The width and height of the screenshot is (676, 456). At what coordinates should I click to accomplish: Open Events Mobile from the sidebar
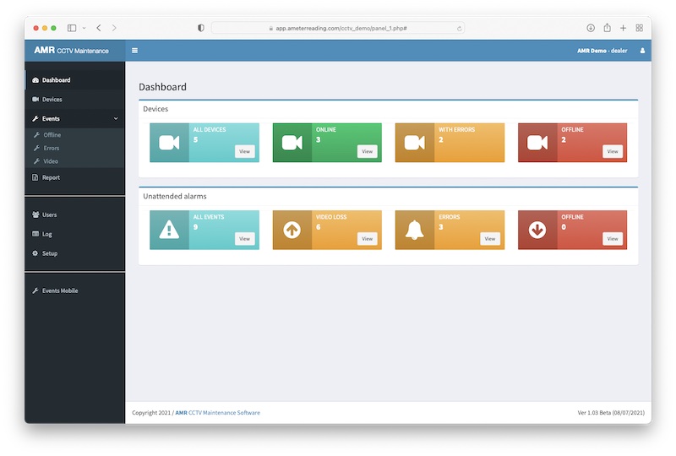[59, 290]
